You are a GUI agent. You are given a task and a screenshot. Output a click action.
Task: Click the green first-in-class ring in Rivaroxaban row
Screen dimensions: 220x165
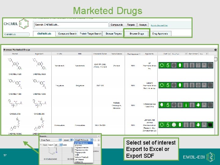174,125
